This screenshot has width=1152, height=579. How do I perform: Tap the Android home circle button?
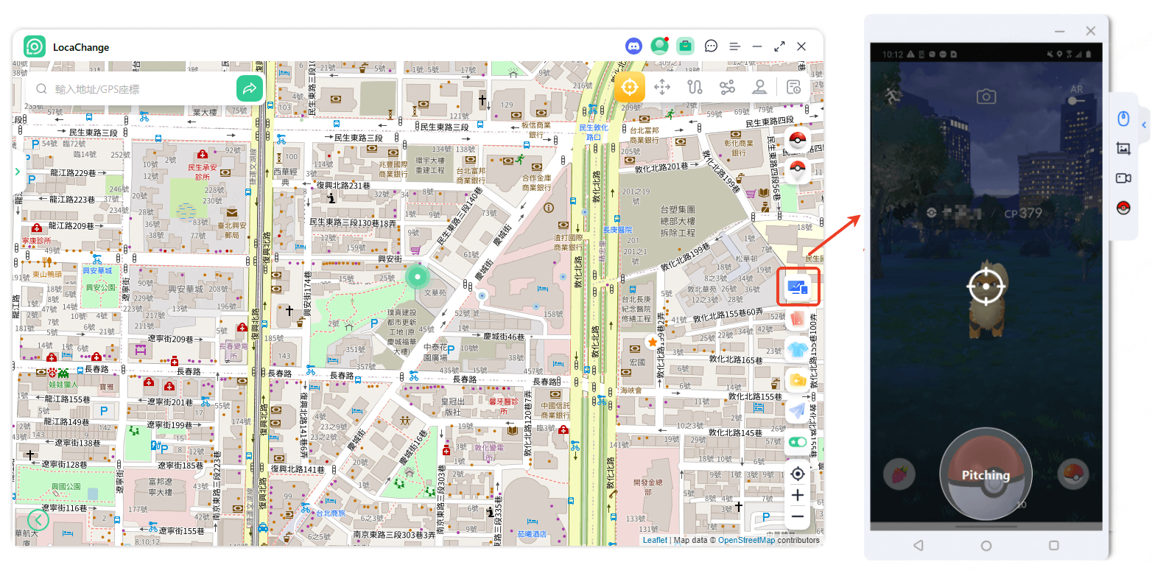986,546
